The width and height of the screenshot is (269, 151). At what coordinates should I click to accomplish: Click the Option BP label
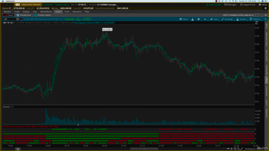[7, 8]
